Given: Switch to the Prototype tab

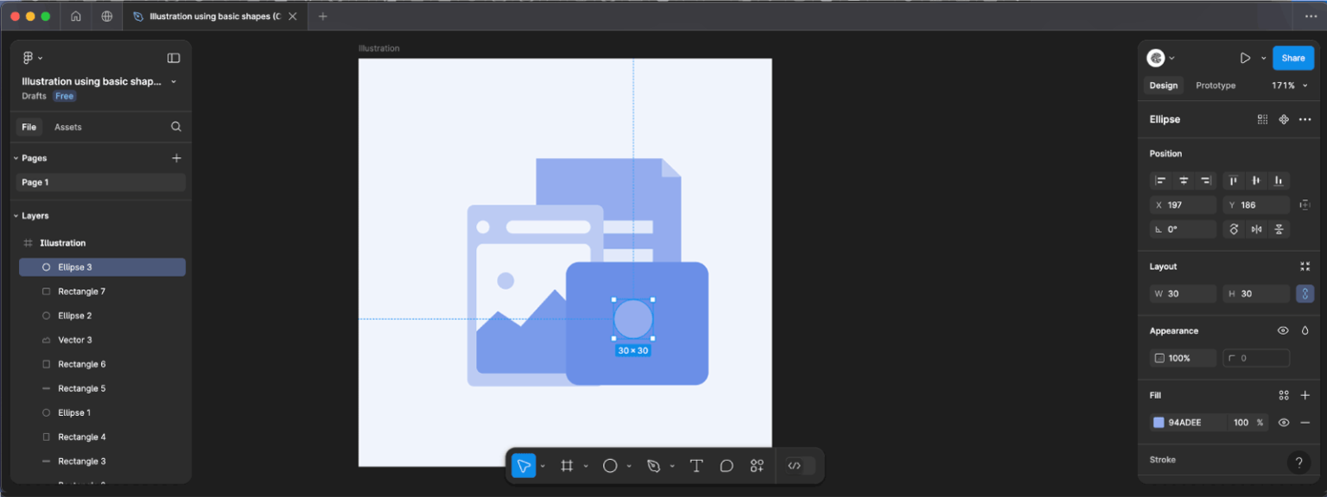Looking at the screenshot, I should pos(1216,85).
